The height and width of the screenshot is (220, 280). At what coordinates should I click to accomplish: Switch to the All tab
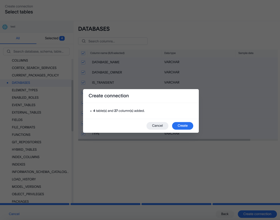18,38
